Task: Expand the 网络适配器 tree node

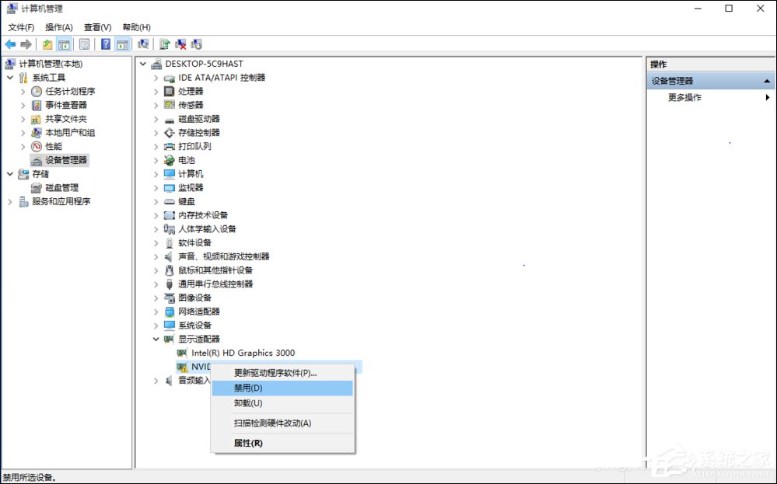Action: 156,312
